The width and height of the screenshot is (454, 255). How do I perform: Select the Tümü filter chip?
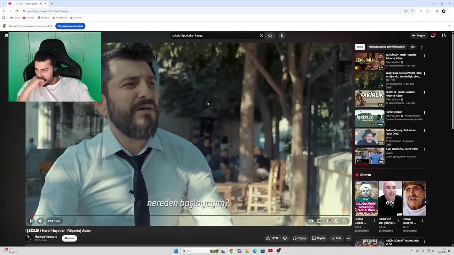click(x=360, y=47)
